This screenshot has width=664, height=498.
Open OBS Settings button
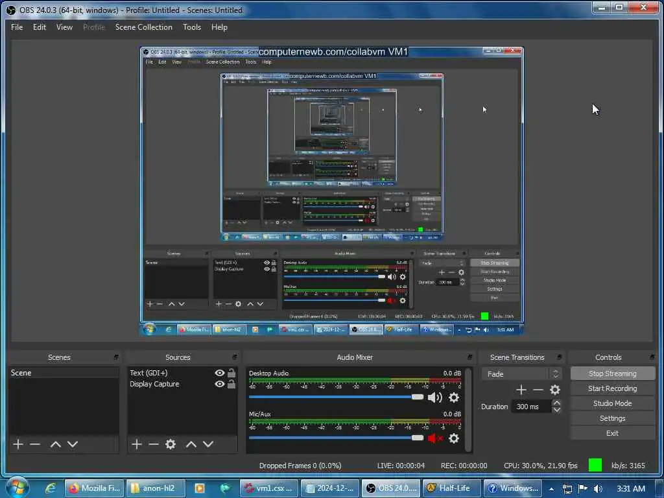pyautogui.click(x=612, y=418)
